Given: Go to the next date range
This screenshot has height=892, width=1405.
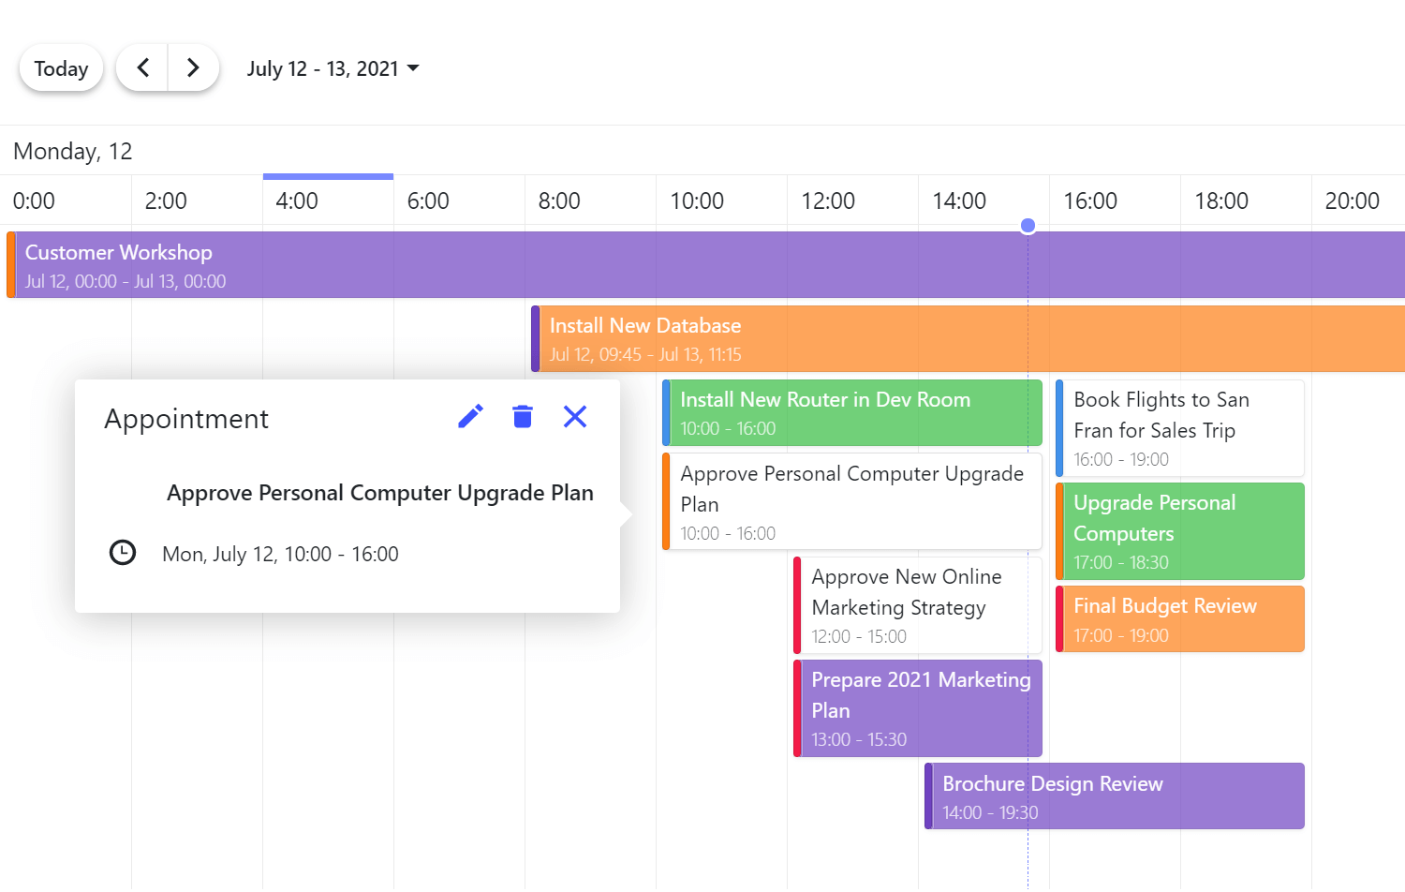Looking at the screenshot, I should click(x=193, y=68).
